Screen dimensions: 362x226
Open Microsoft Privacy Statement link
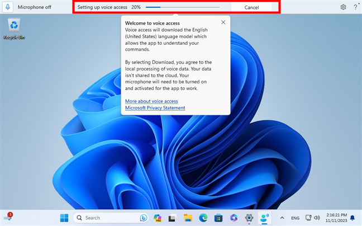pos(155,108)
